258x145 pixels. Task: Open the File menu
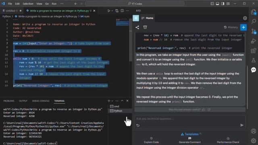click(10, 4)
